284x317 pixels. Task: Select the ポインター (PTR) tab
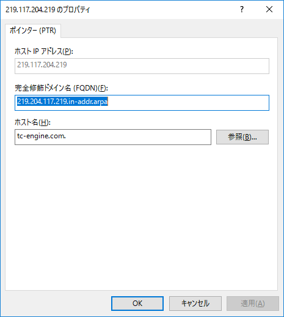33,31
